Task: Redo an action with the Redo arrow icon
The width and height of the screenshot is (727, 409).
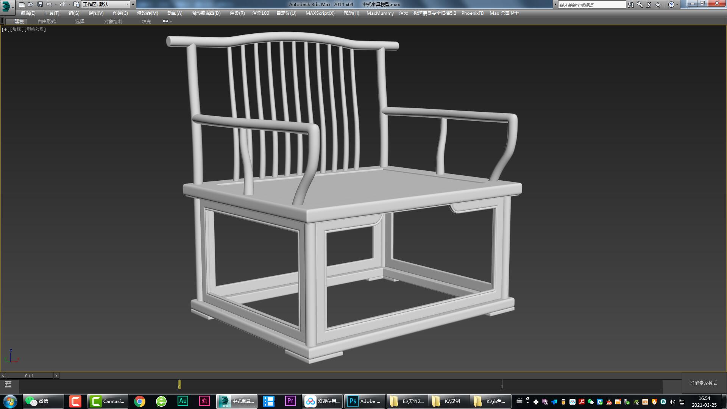Action: point(62,4)
